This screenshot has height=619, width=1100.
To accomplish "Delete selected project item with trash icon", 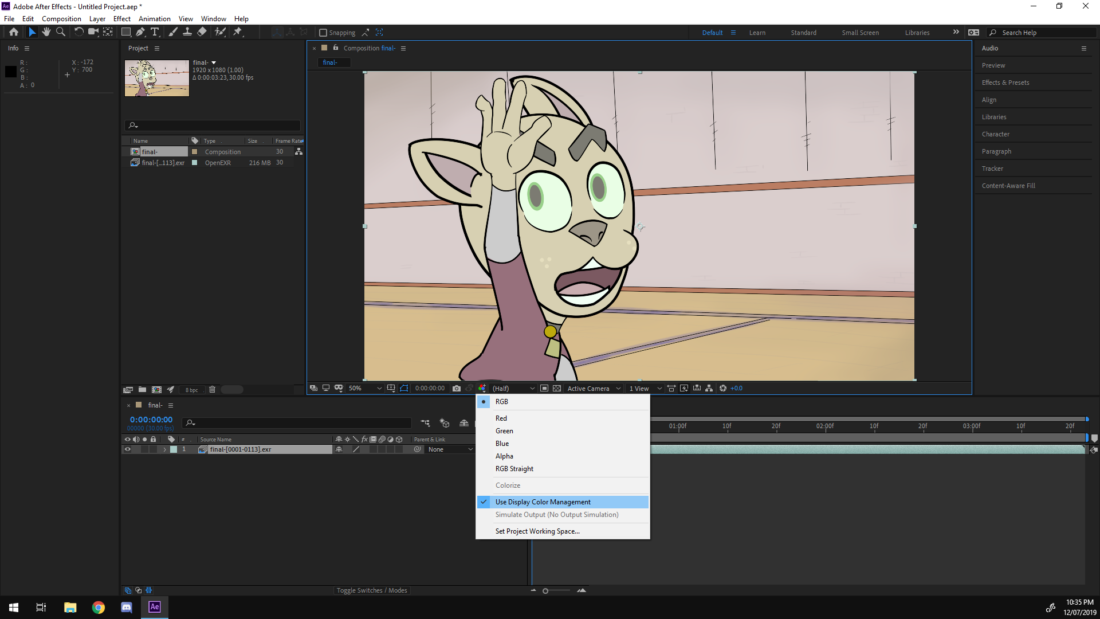I will pyautogui.click(x=212, y=390).
